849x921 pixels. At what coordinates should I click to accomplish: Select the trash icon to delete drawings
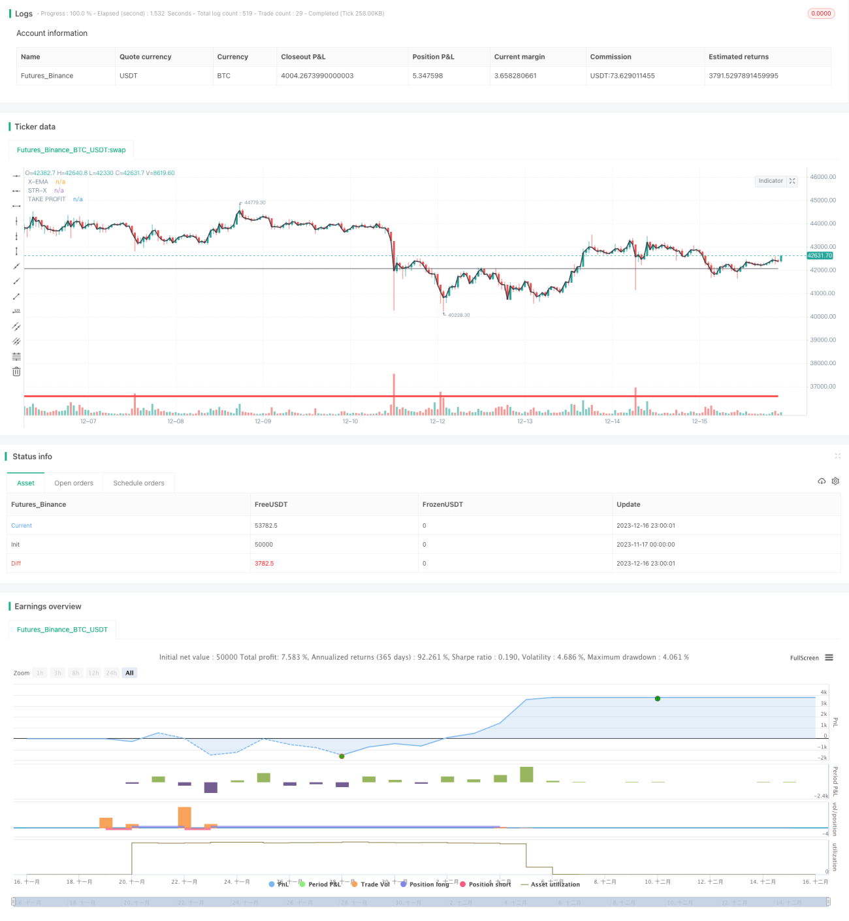tap(16, 372)
